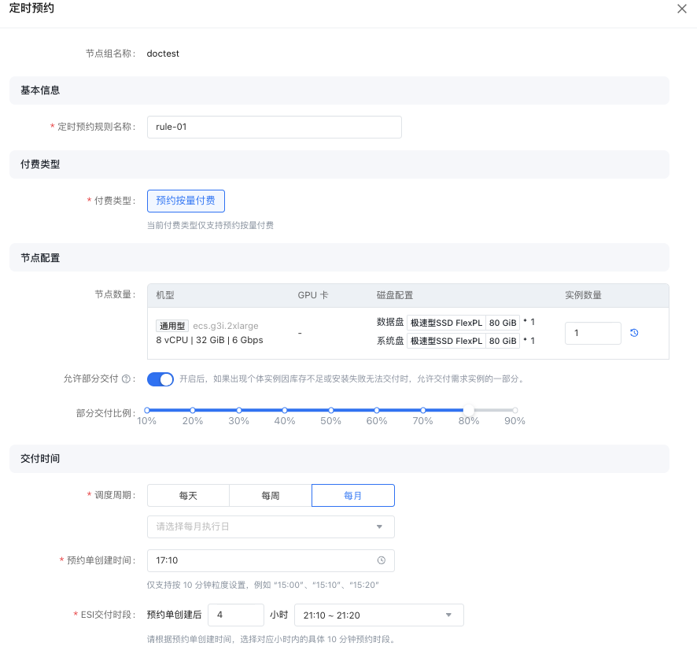Click the 机型 column header
The image size is (697, 665).
[165, 295]
